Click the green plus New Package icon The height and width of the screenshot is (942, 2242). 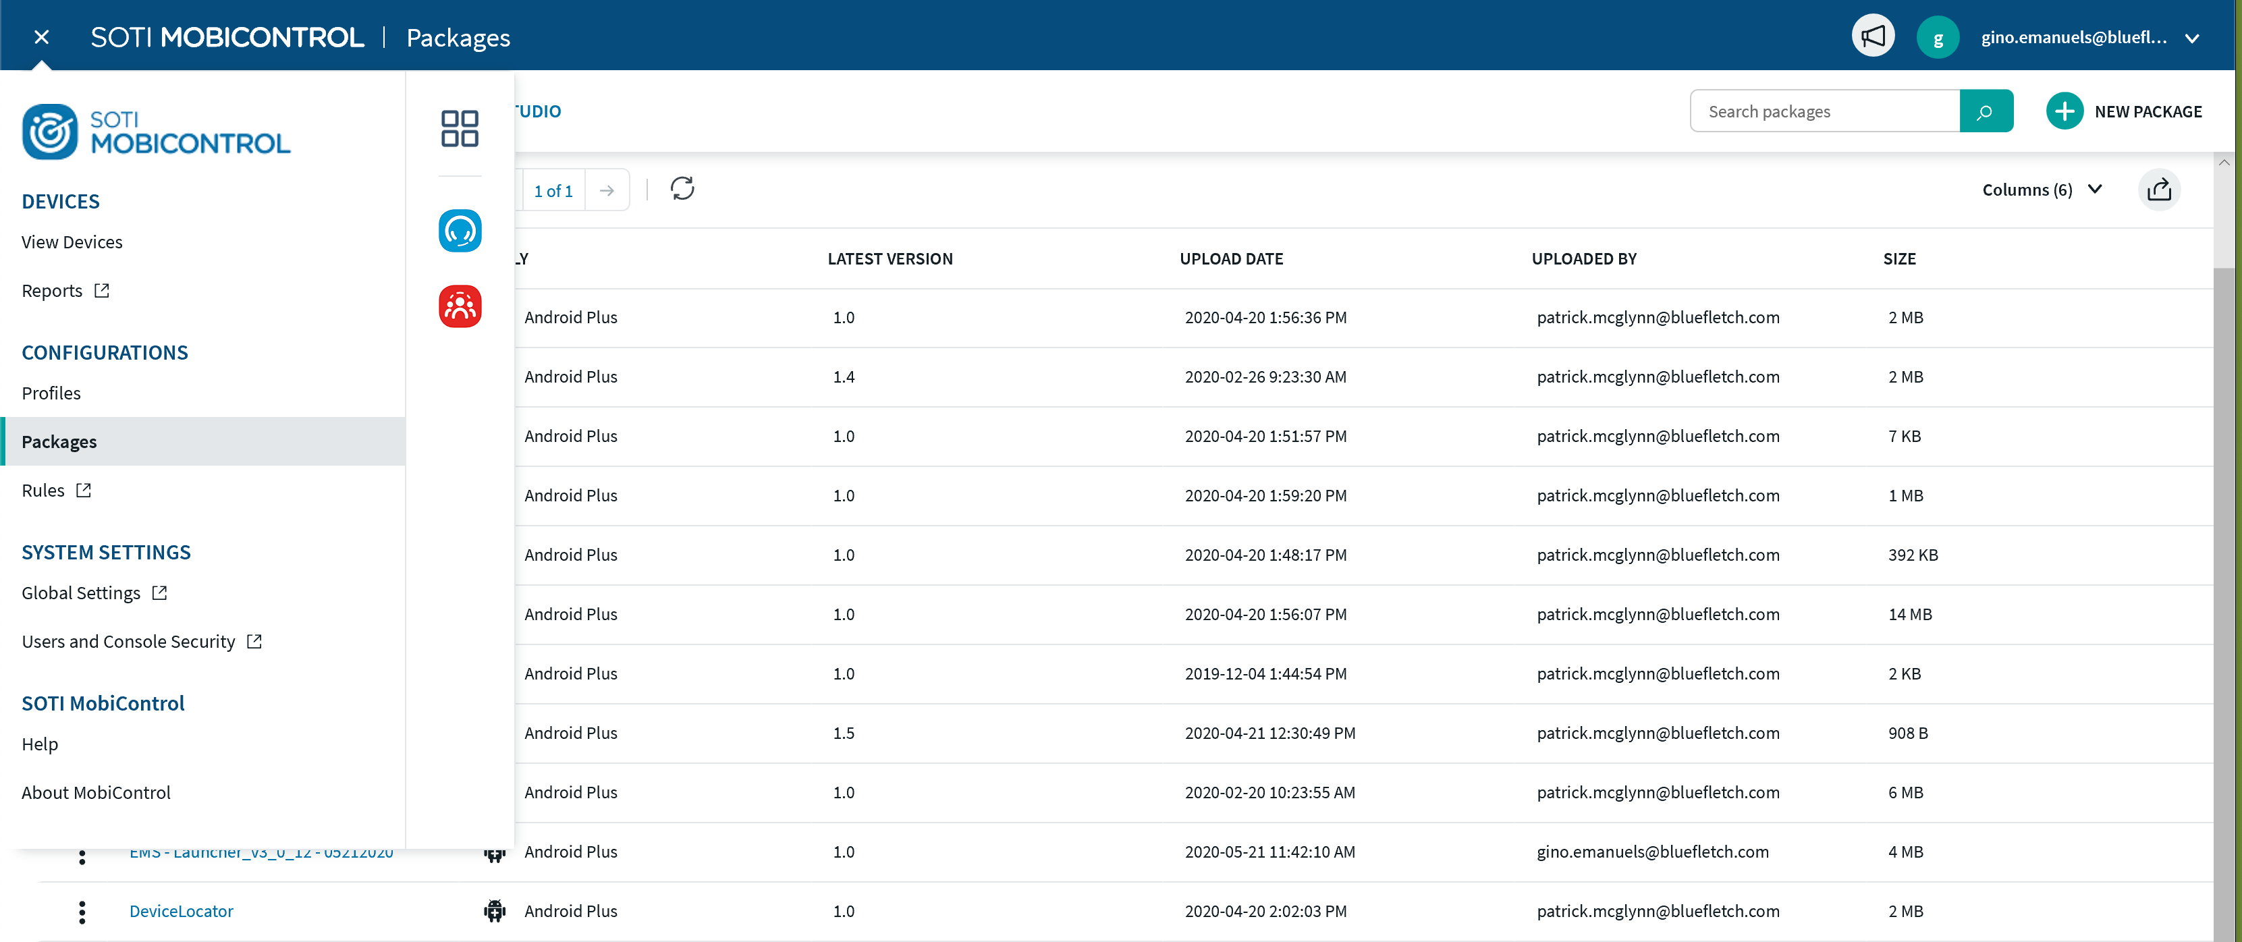coord(2064,111)
